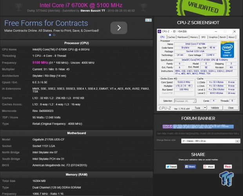Click the Rev. 0x0000023 microcode value
The height and width of the screenshot is (196, 243).
pos(43,111)
